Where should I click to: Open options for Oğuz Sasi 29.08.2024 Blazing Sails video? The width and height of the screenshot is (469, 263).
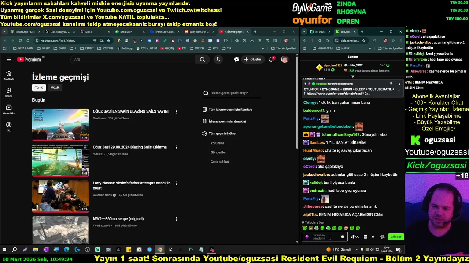click(x=176, y=148)
